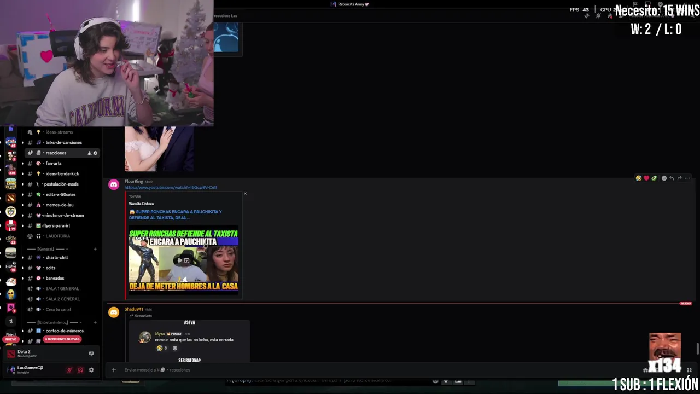
Task: Click laughing emoji reaction on Myra's message
Action: tap(162, 348)
